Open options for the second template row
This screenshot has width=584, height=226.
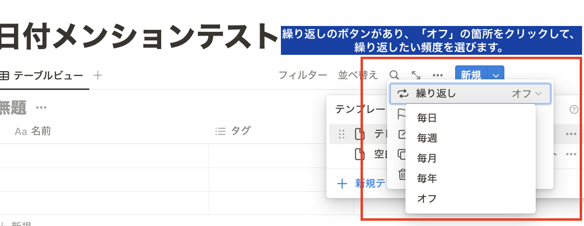click(x=571, y=154)
